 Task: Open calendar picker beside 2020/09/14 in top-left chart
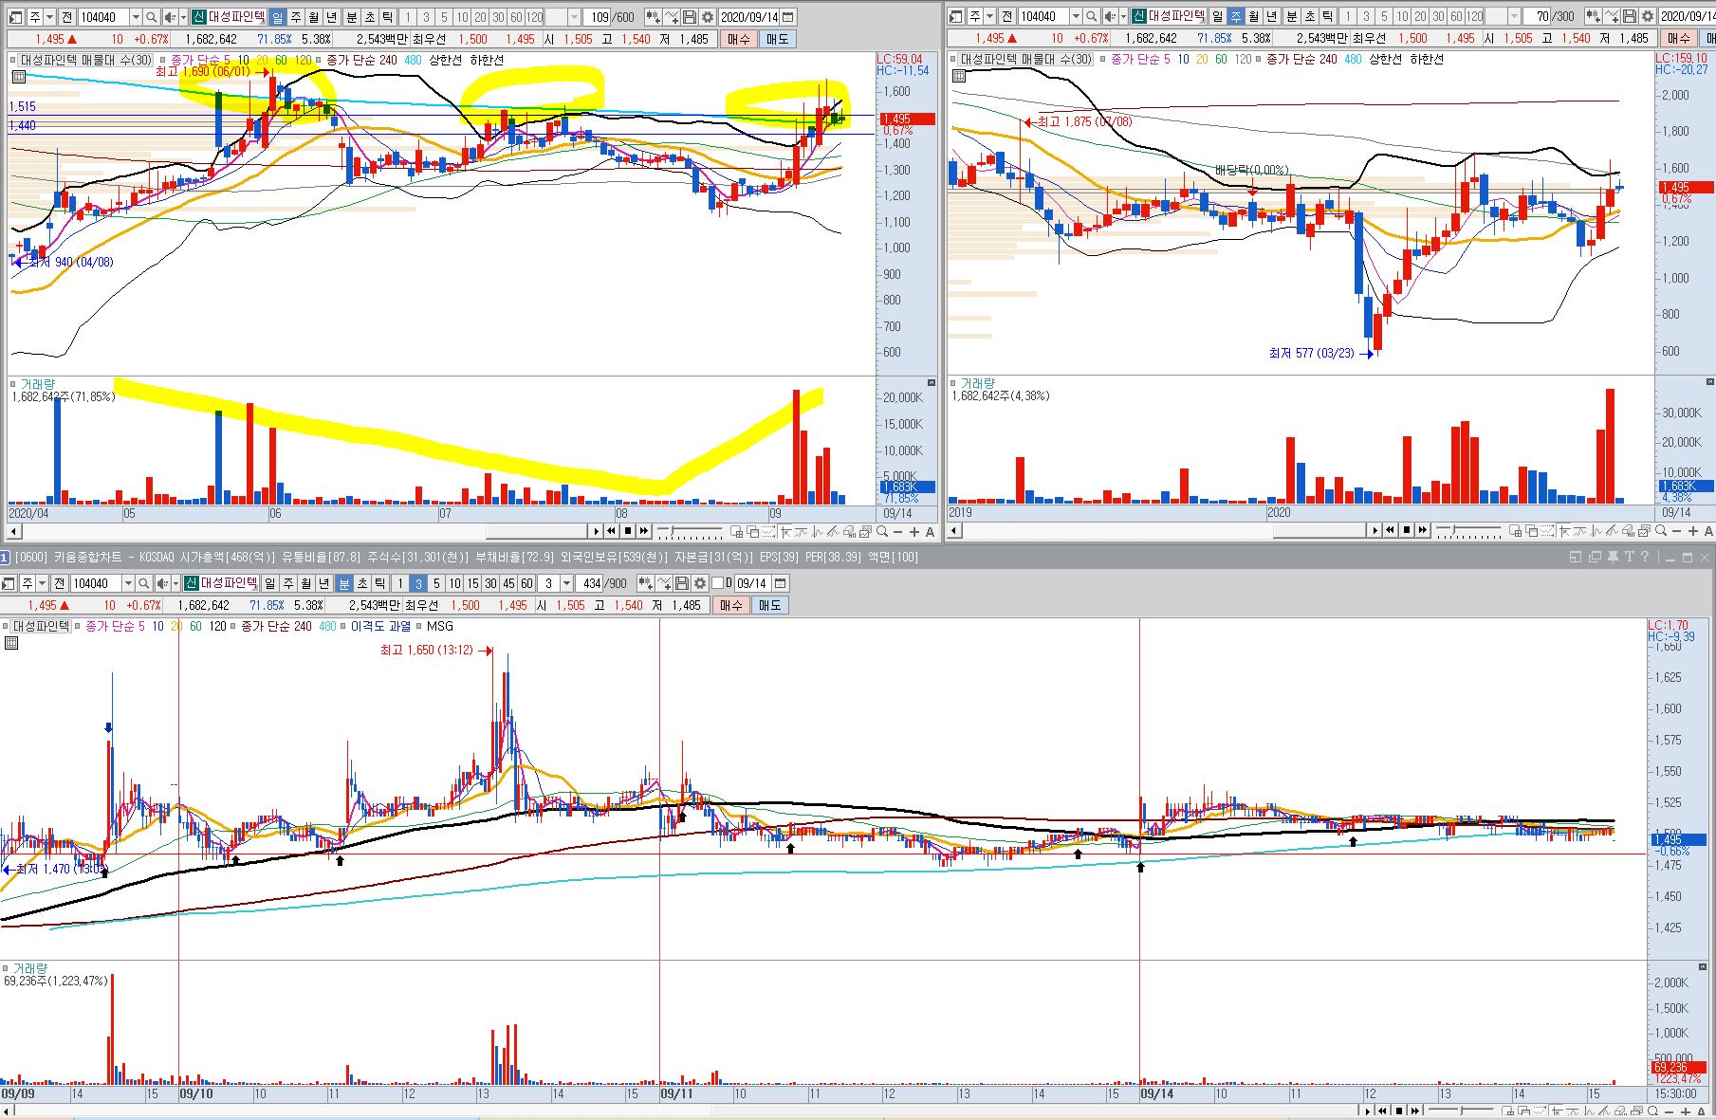(787, 17)
